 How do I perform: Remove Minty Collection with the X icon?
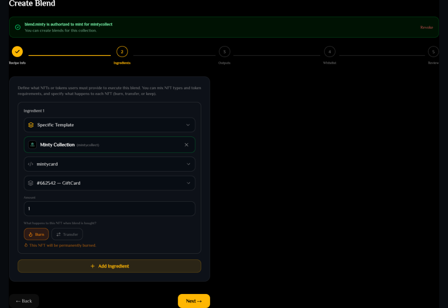point(186,144)
